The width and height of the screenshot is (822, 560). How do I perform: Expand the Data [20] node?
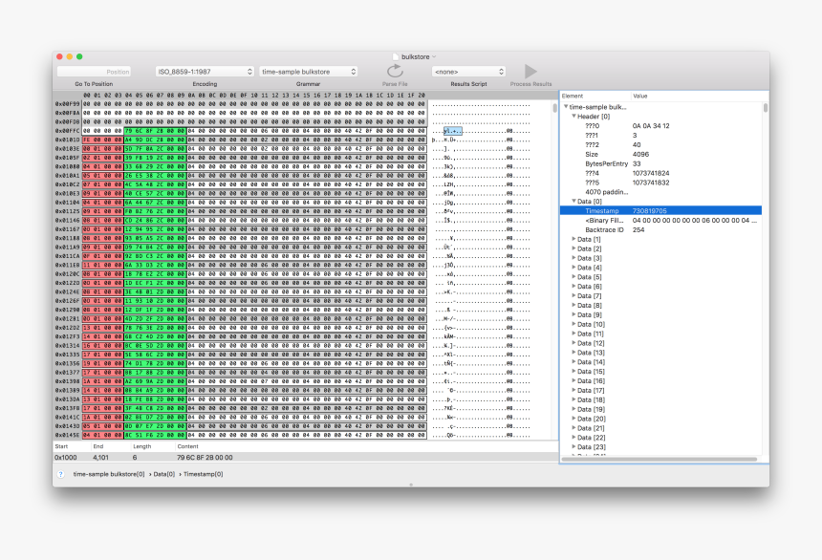tap(574, 419)
